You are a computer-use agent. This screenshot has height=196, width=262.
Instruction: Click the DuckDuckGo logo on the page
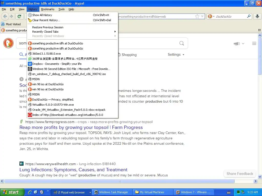pyautogui.click(x=8, y=43)
